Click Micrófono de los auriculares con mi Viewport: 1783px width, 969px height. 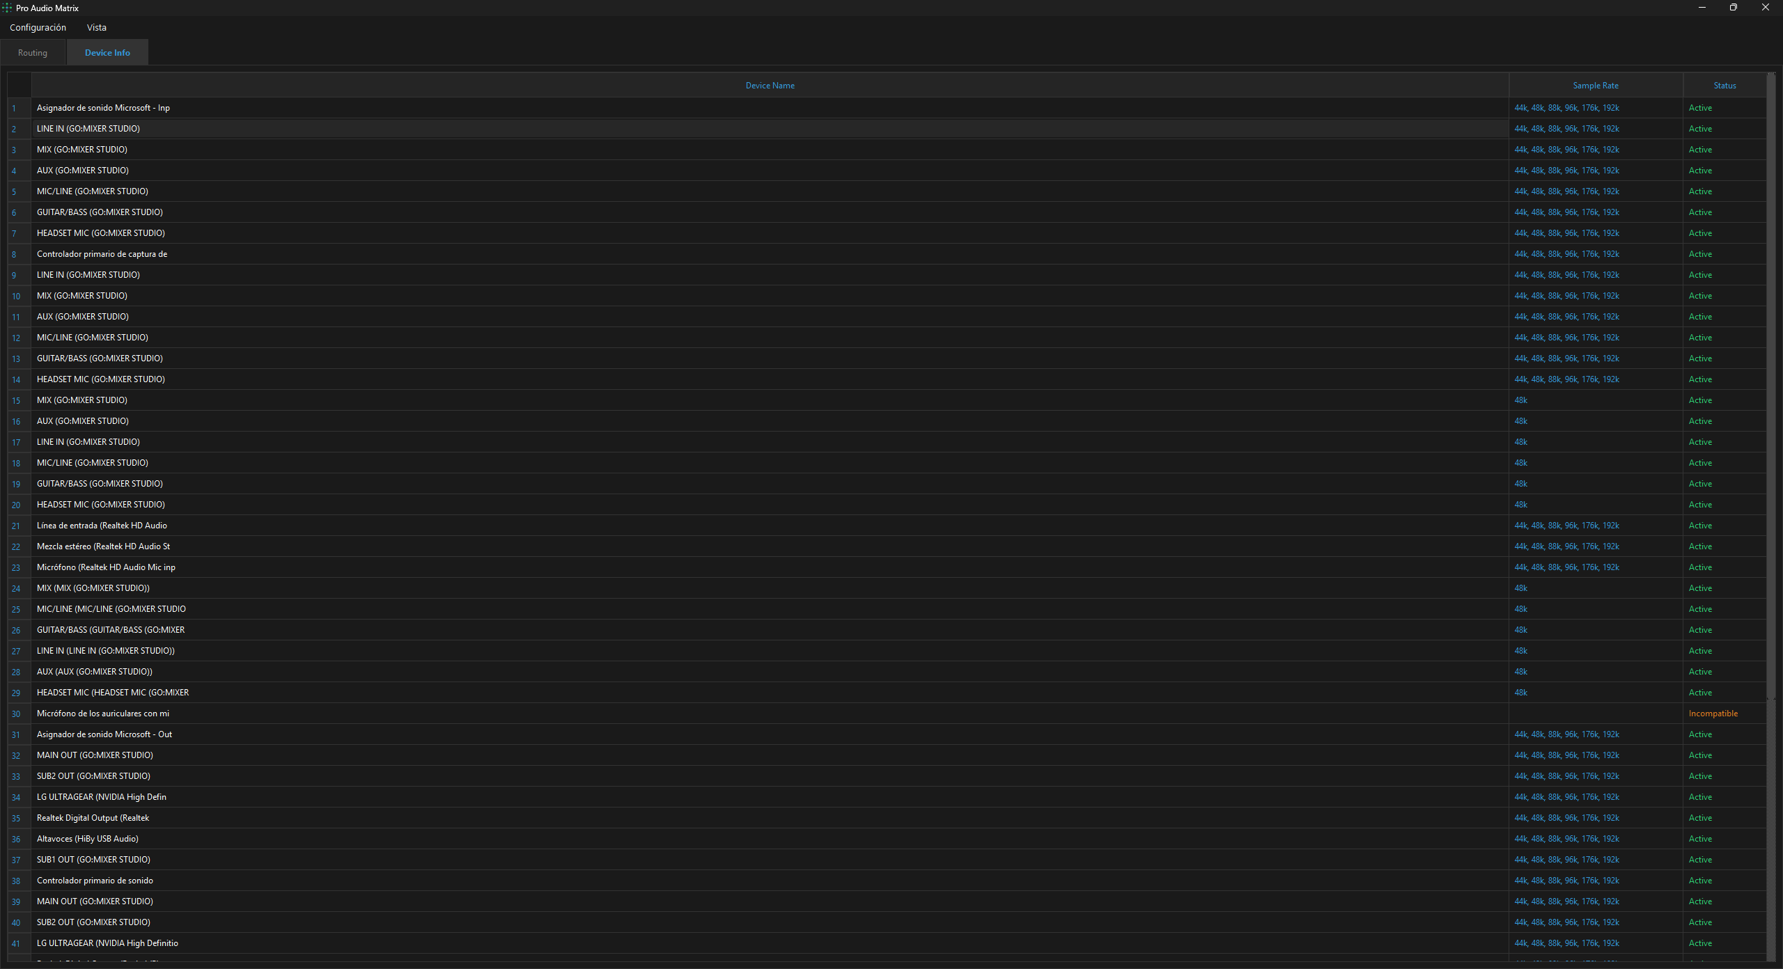[770, 714]
